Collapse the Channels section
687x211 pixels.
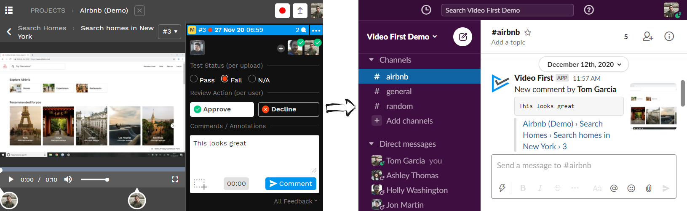click(x=371, y=60)
